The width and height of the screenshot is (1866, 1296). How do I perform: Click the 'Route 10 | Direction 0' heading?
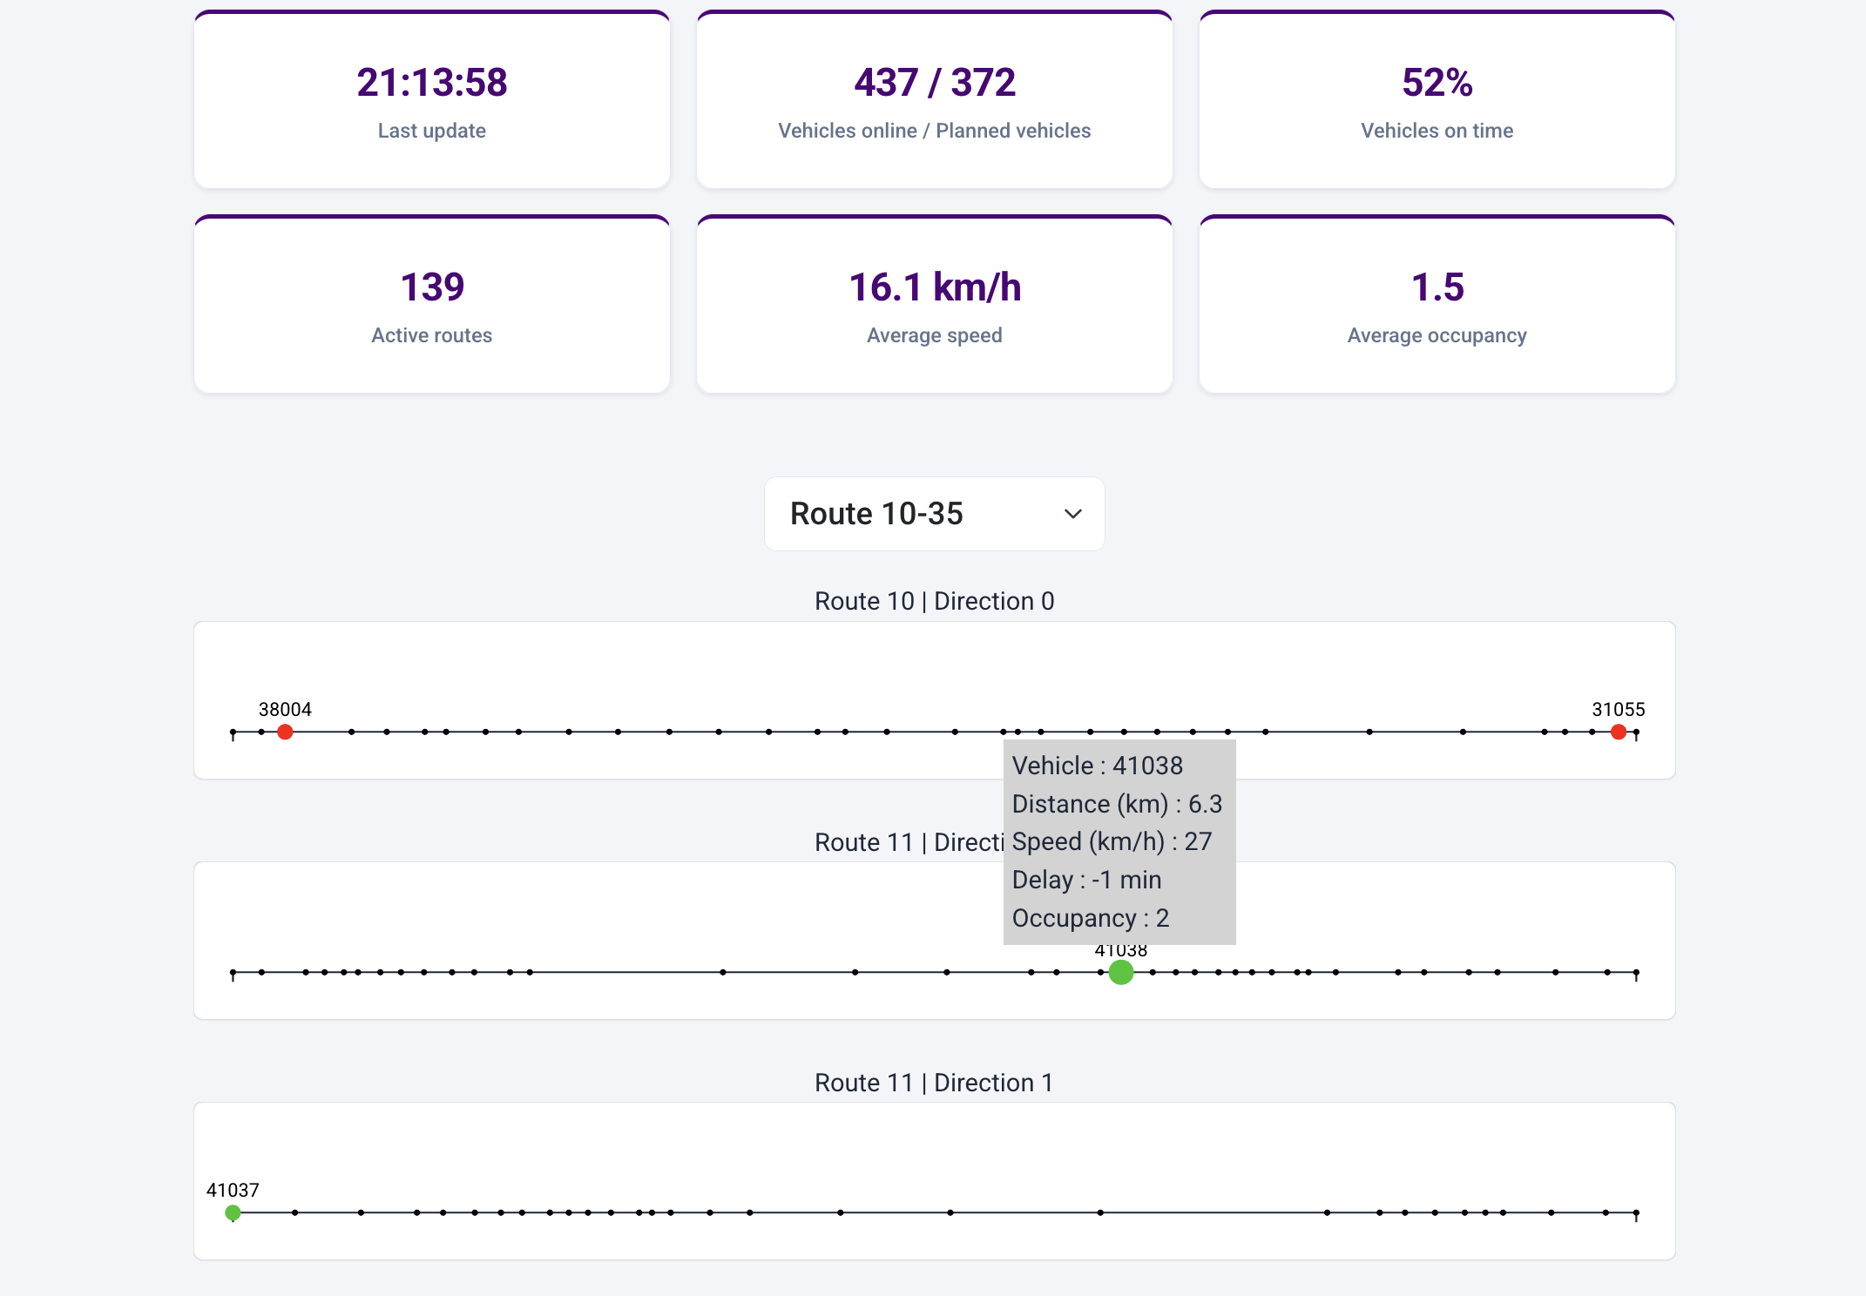[x=935, y=601]
